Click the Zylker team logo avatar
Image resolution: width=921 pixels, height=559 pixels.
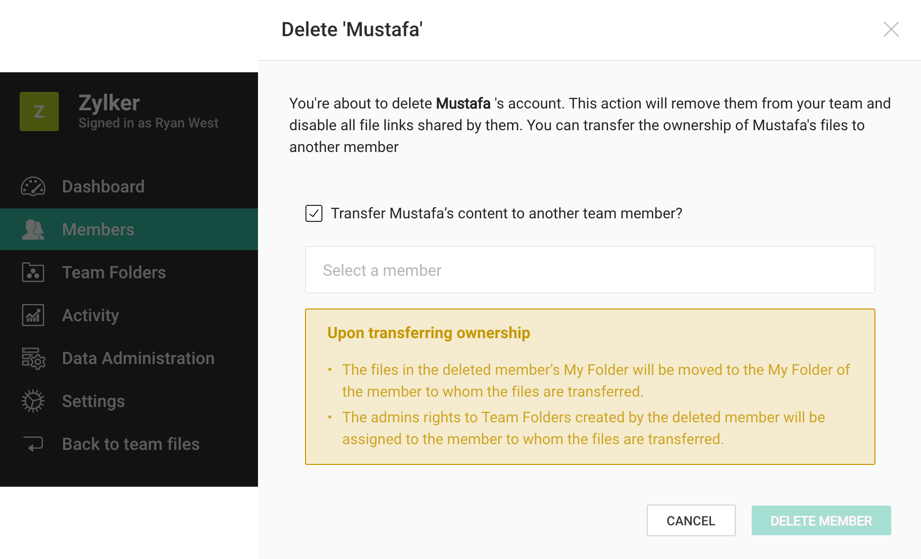(x=39, y=111)
